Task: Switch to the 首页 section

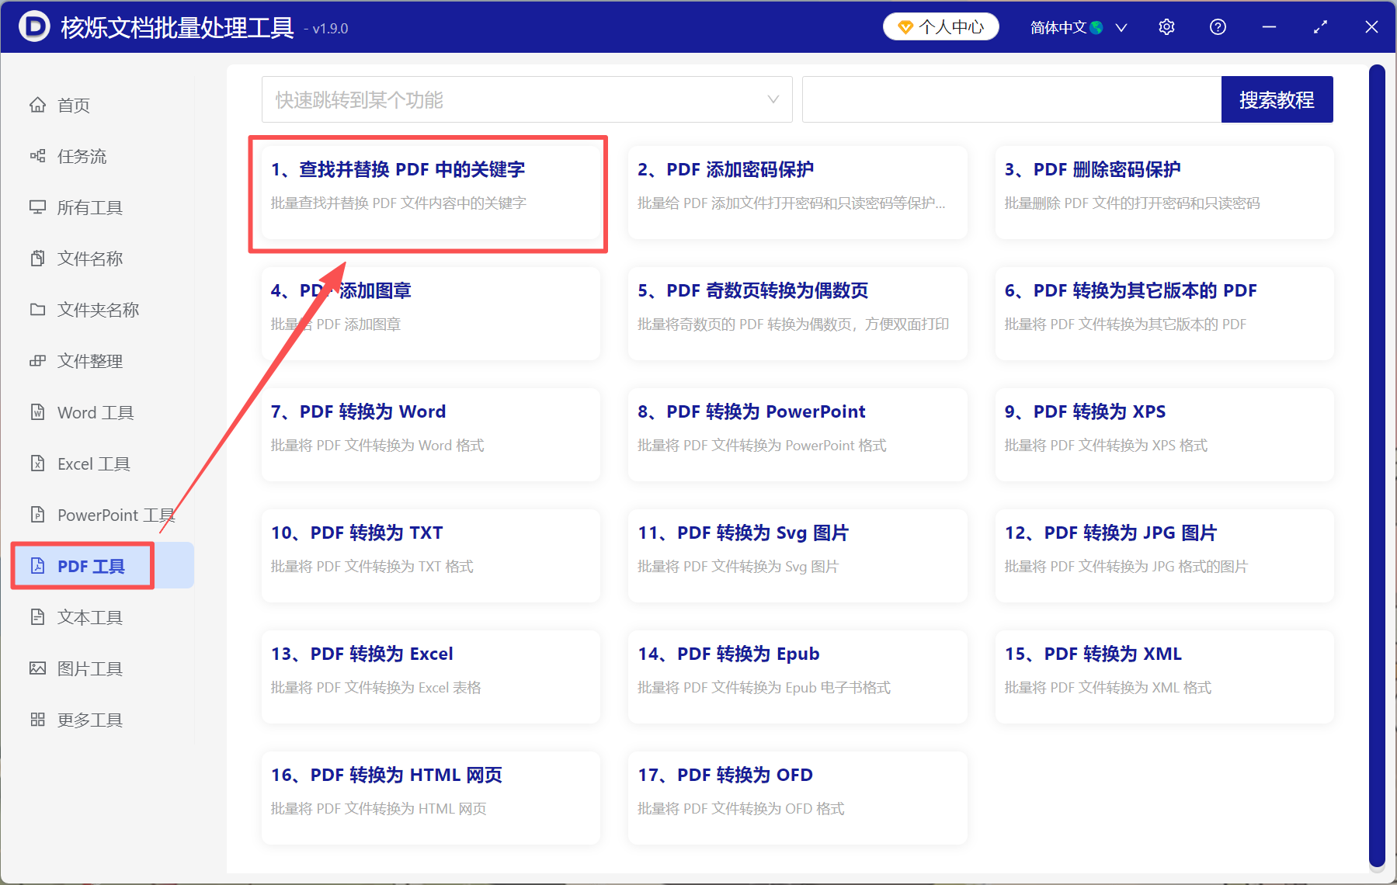Action: 74,105
